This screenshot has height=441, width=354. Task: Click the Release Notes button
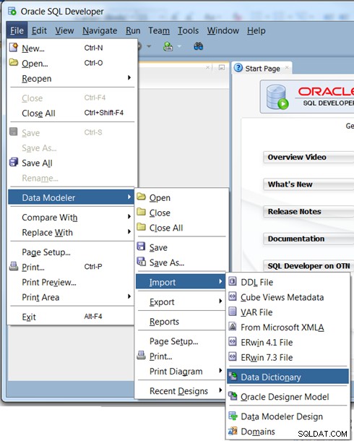(x=308, y=212)
